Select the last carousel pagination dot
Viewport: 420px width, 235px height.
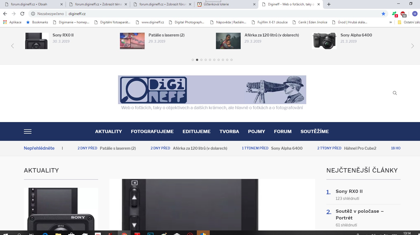pos(232,60)
